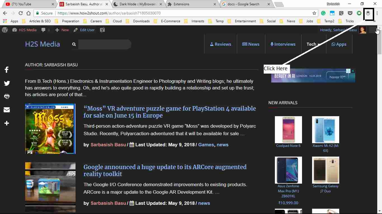This screenshot has width=382, height=214.
Task: Open the E-Commerce bookmark folder
Action: click(x=167, y=21)
